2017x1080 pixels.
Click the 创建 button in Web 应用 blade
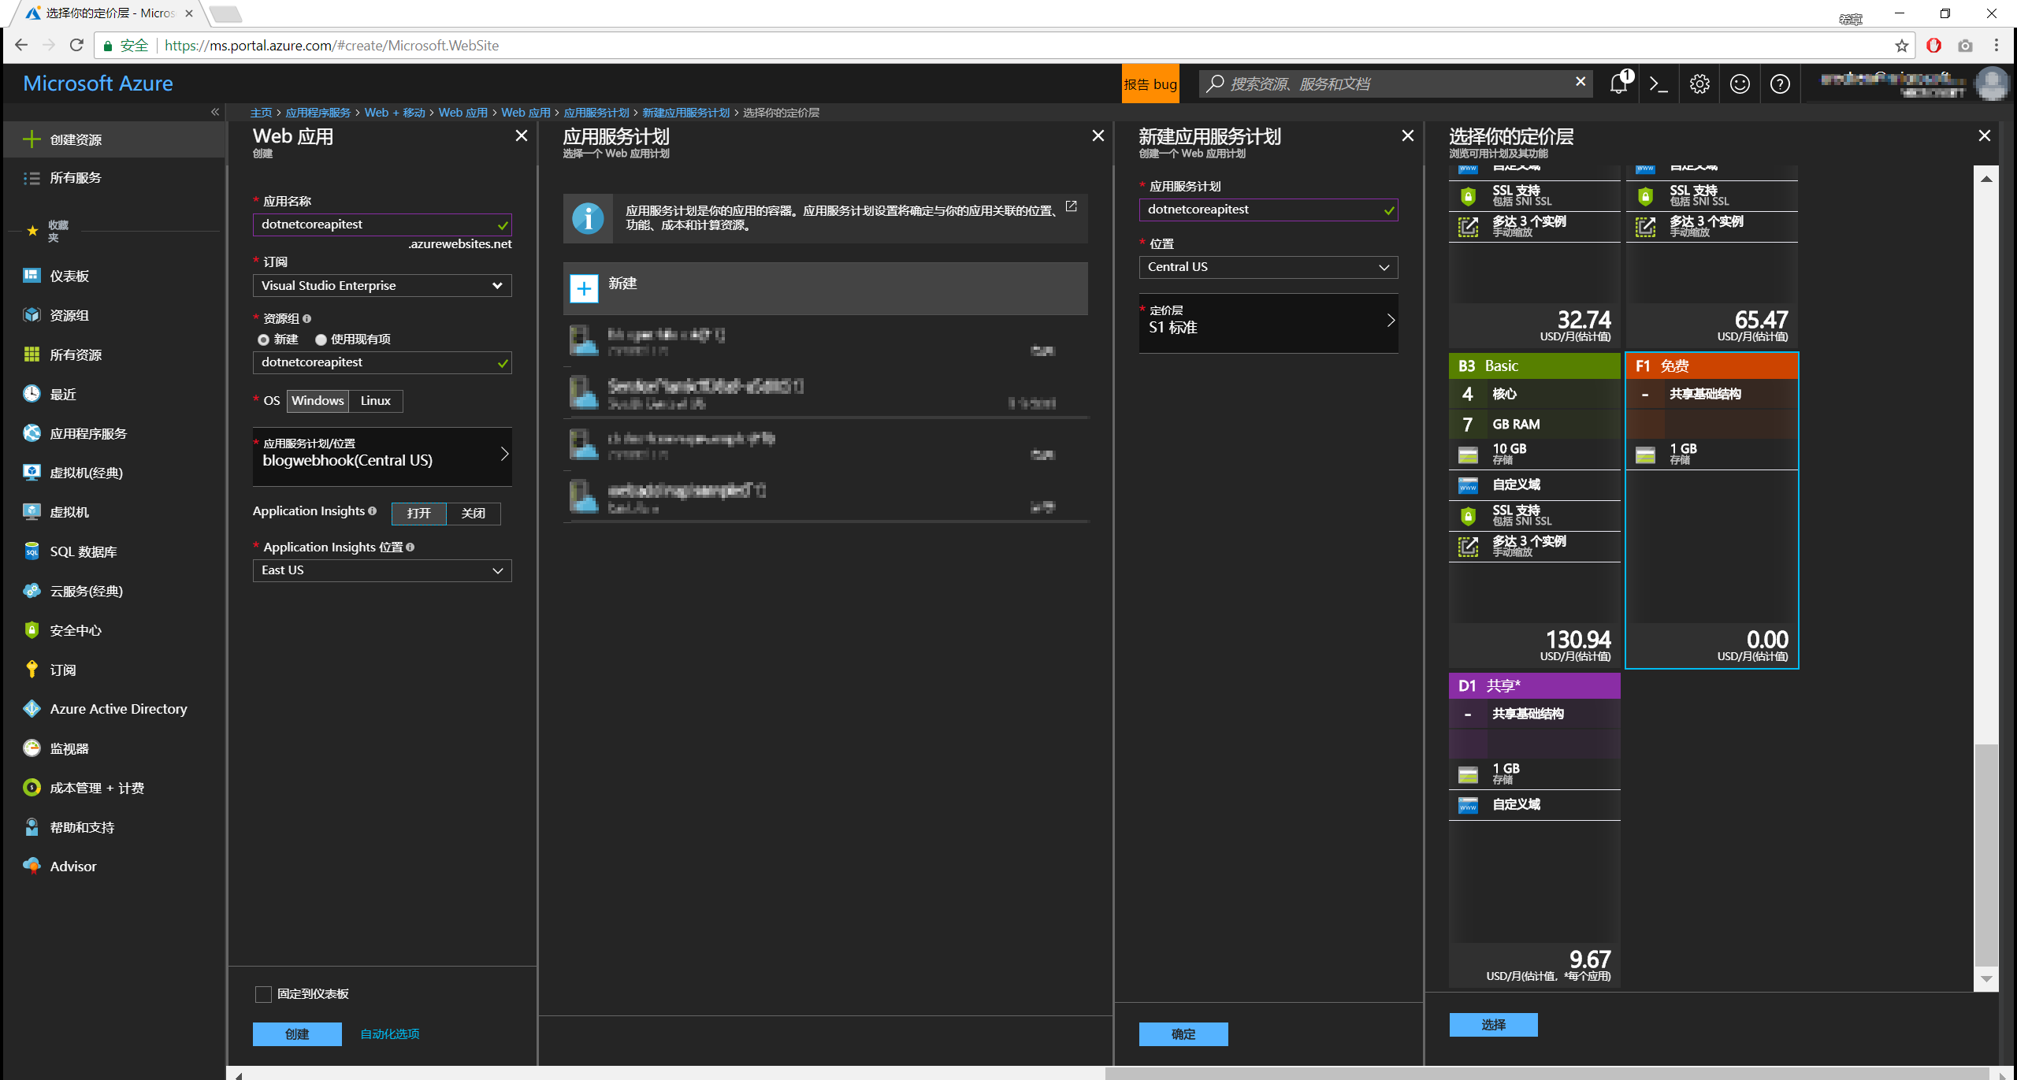[297, 1034]
